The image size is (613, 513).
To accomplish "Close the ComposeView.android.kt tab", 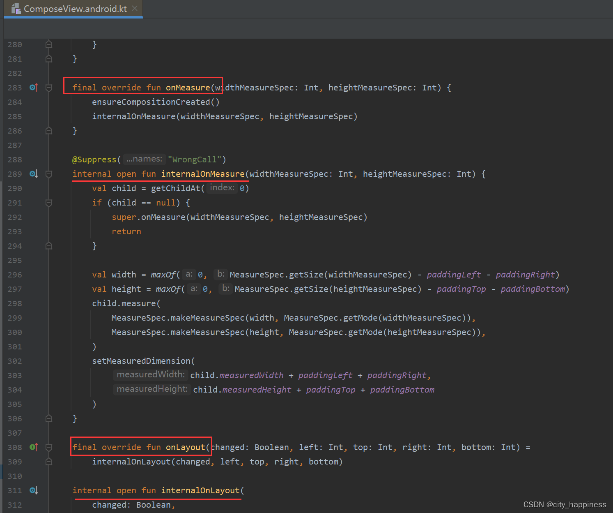I will point(135,8).
